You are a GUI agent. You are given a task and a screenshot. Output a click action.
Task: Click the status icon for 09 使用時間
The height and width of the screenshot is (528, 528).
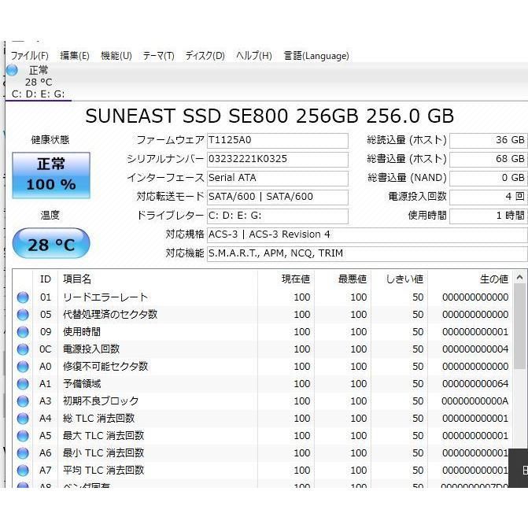[x=23, y=332]
